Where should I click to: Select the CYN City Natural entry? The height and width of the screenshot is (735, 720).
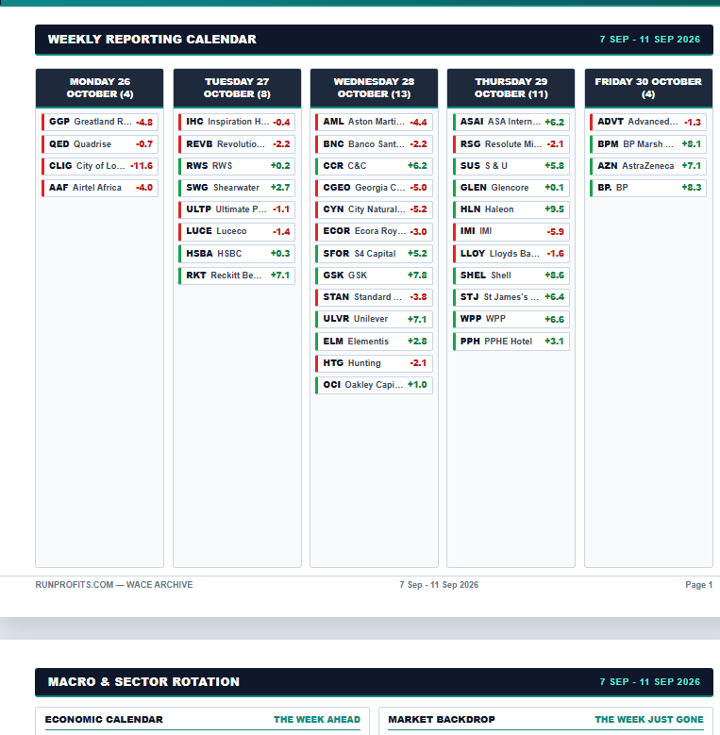click(374, 209)
